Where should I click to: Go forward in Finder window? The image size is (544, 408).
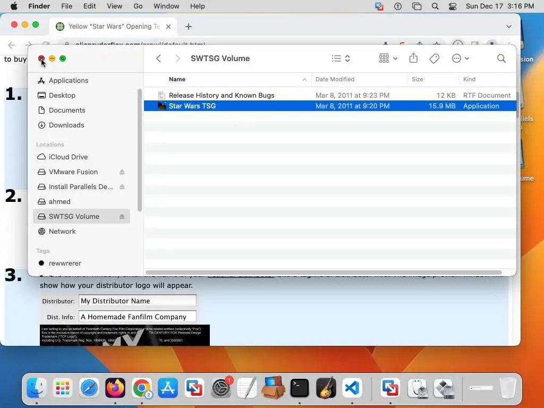[177, 58]
